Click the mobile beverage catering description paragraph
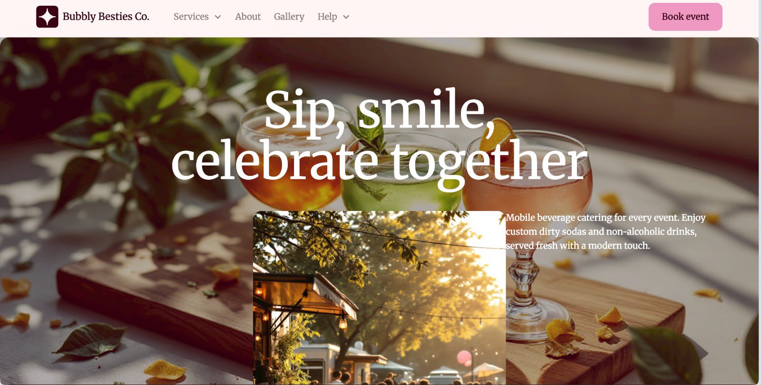Image resolution: width=761 pixels, height=385 pixels. click(605, 231)
